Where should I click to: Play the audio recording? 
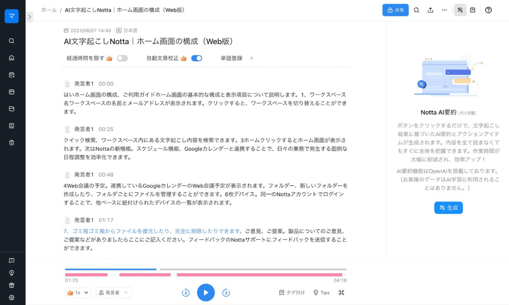pos(206,293)
